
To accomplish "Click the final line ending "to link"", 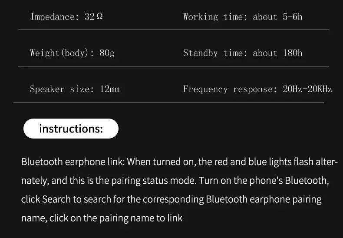I will [102, 218].
